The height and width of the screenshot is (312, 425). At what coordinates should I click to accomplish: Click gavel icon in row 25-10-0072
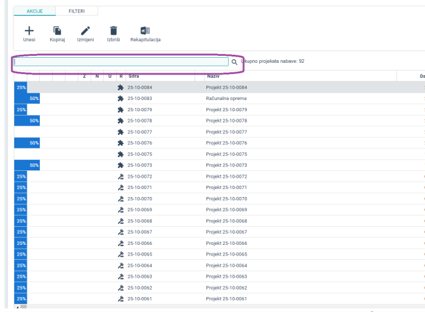[x=121, y=177]
